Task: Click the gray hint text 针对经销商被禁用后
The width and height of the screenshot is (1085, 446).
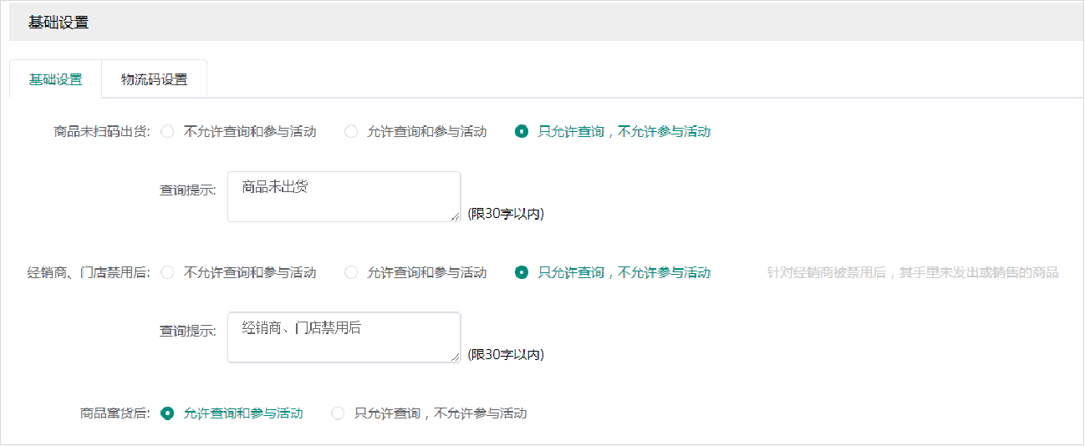Action: (x=913, y=272)
